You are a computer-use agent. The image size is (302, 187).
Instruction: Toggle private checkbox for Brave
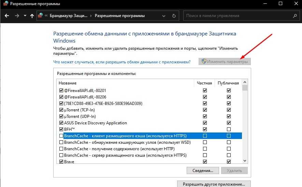point(205,162)
